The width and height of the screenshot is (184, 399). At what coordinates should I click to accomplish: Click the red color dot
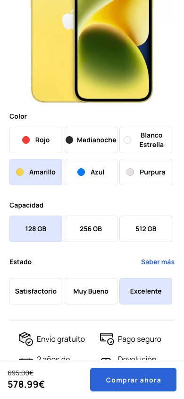26,140
